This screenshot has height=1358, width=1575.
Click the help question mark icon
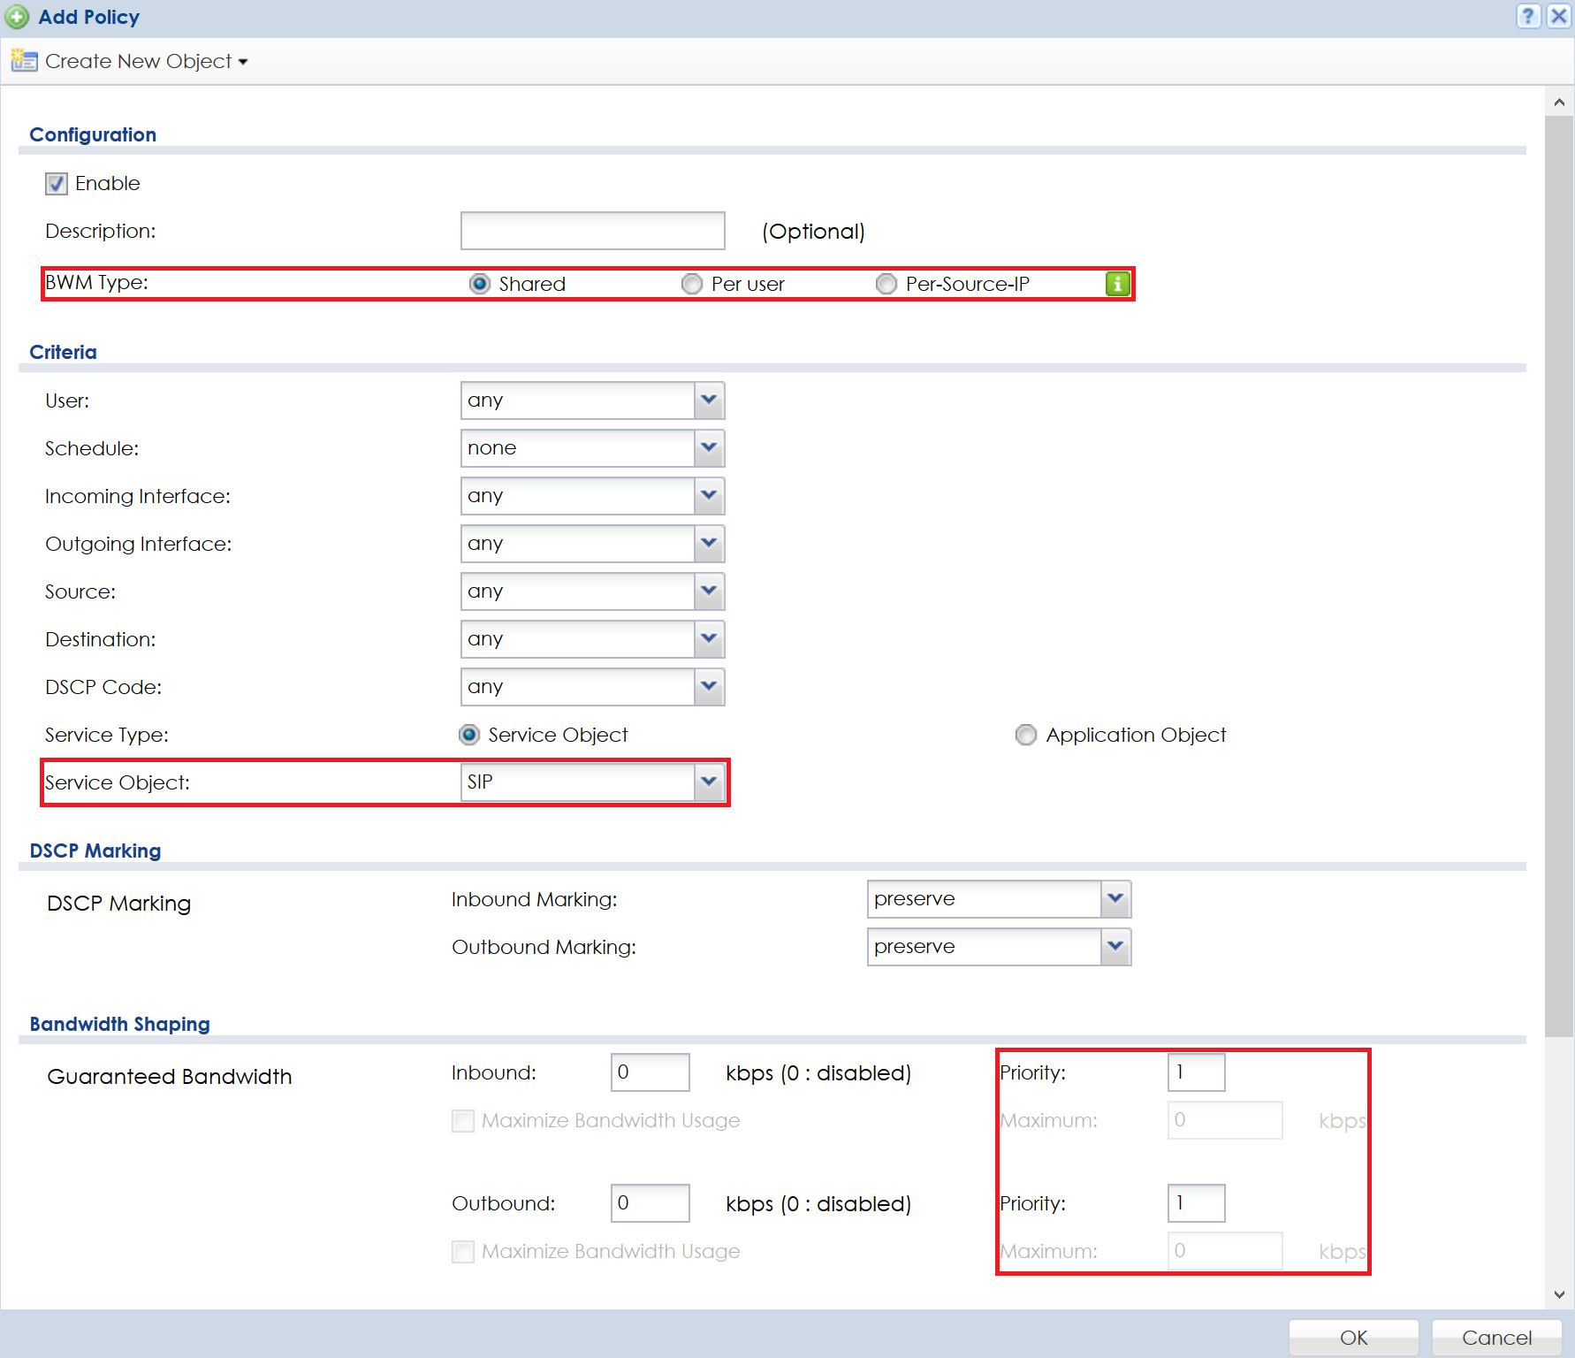coord(1527,16)
